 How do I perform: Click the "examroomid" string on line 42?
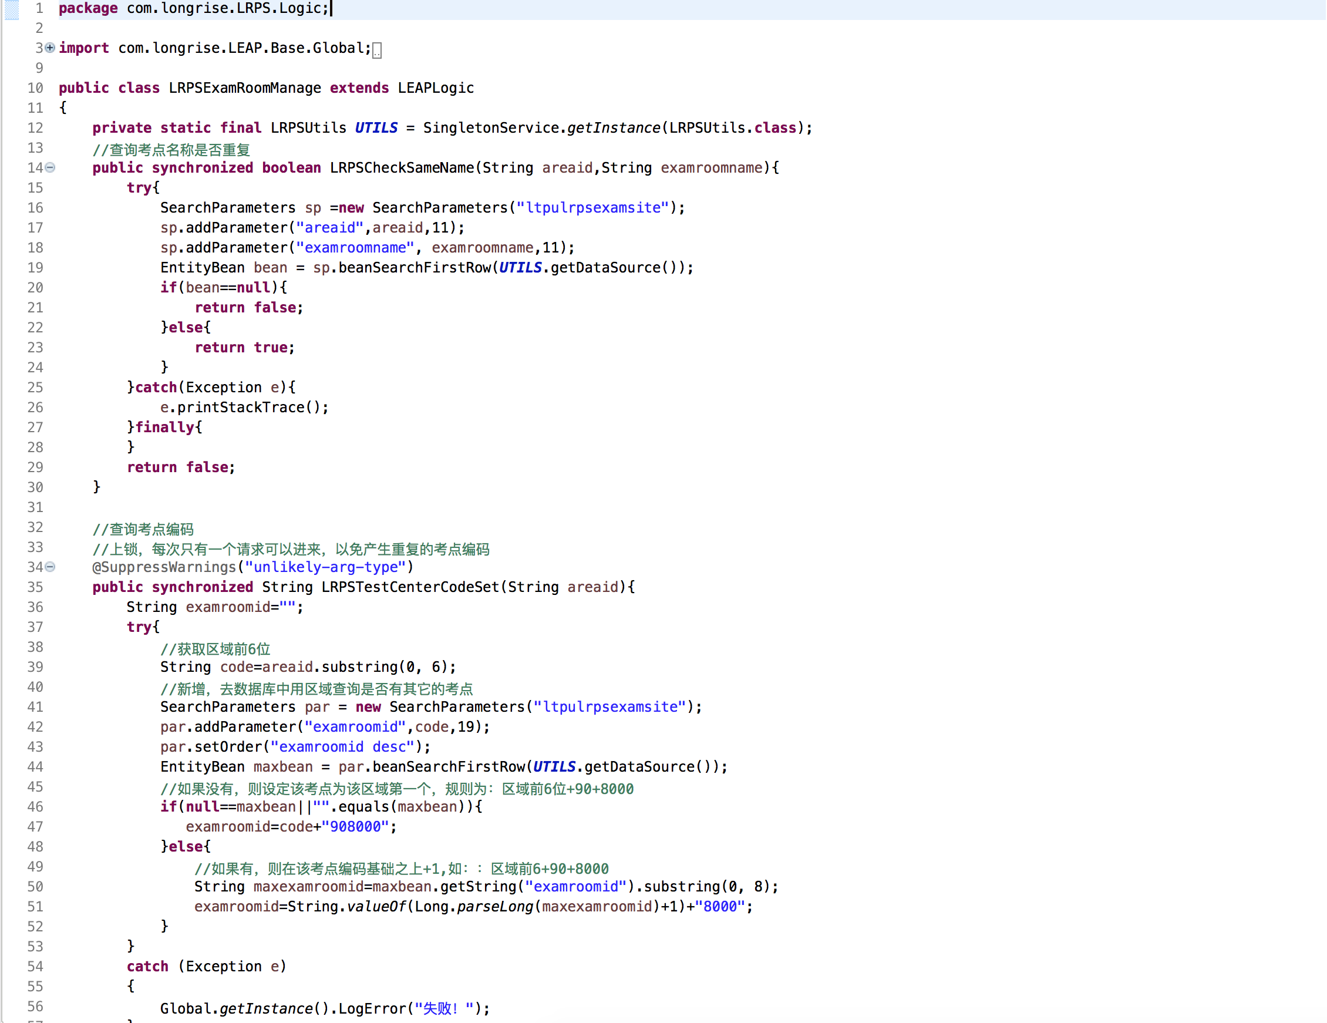355,727
